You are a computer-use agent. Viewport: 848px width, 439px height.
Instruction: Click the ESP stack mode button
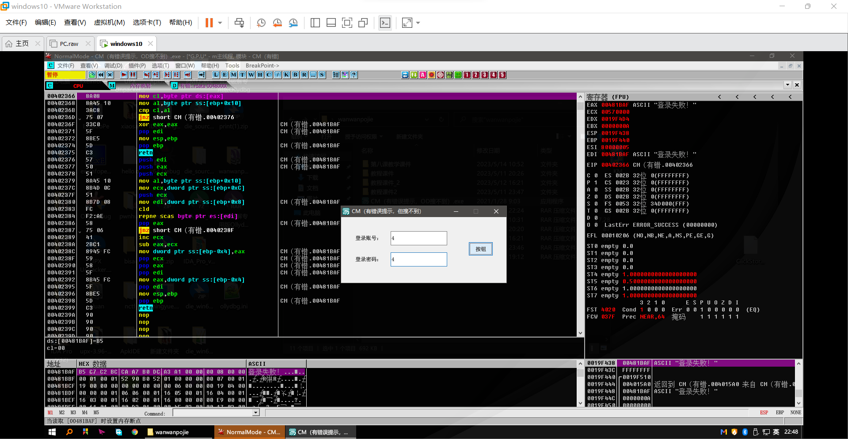click(x=764, y=413)
